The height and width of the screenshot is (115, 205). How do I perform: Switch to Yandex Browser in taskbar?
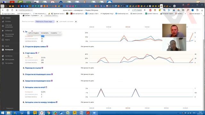coord(42,113)
